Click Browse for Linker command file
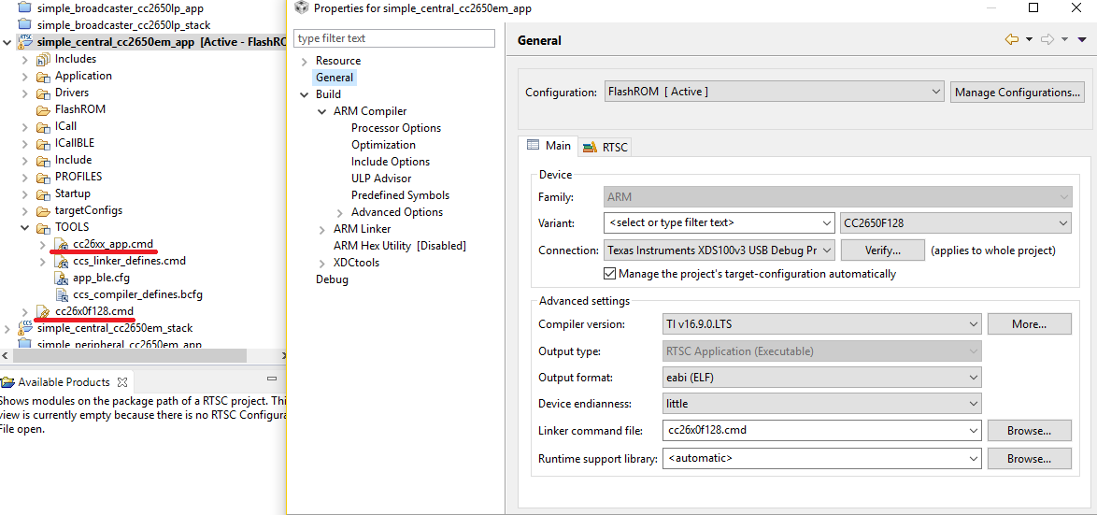The image size is (1097, 515). pyautogui.click(x=1029, y=430)
